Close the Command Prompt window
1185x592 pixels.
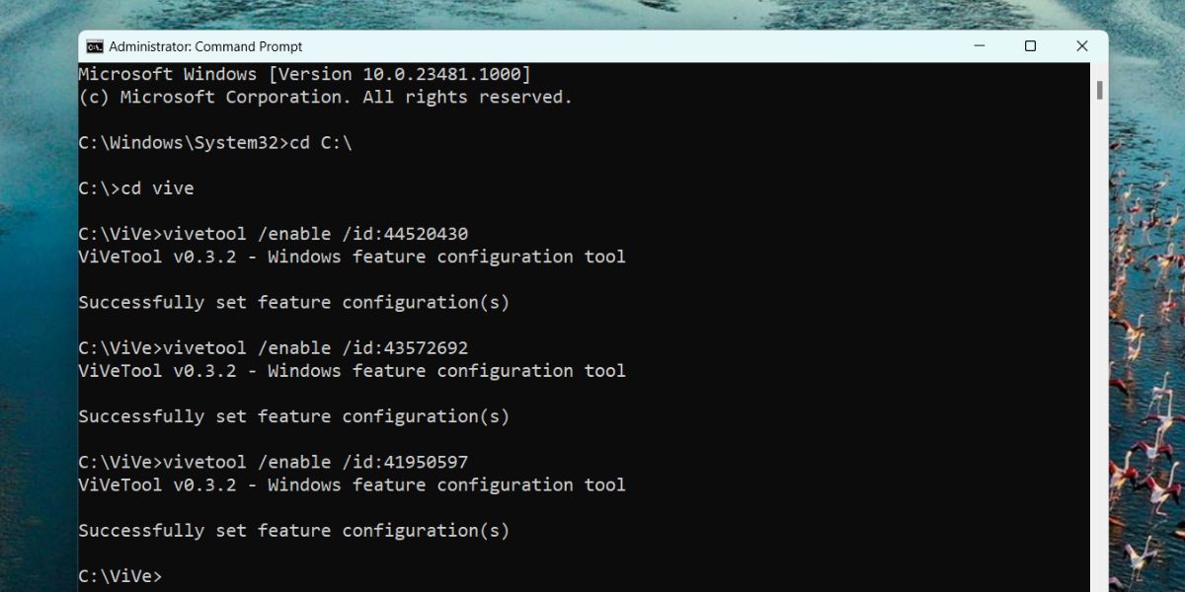click(x=1081, y=45)
